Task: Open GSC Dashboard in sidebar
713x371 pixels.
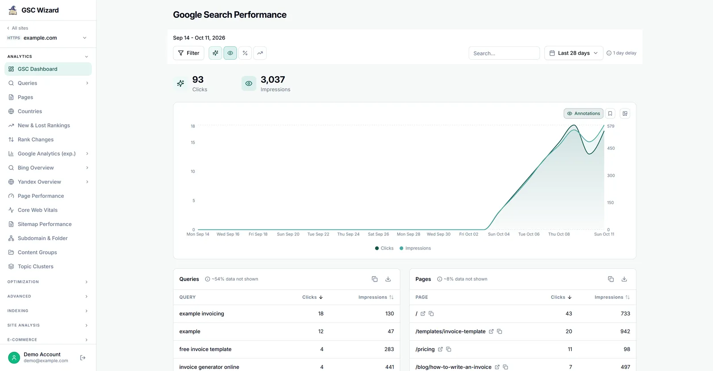Action: (48, 69)
